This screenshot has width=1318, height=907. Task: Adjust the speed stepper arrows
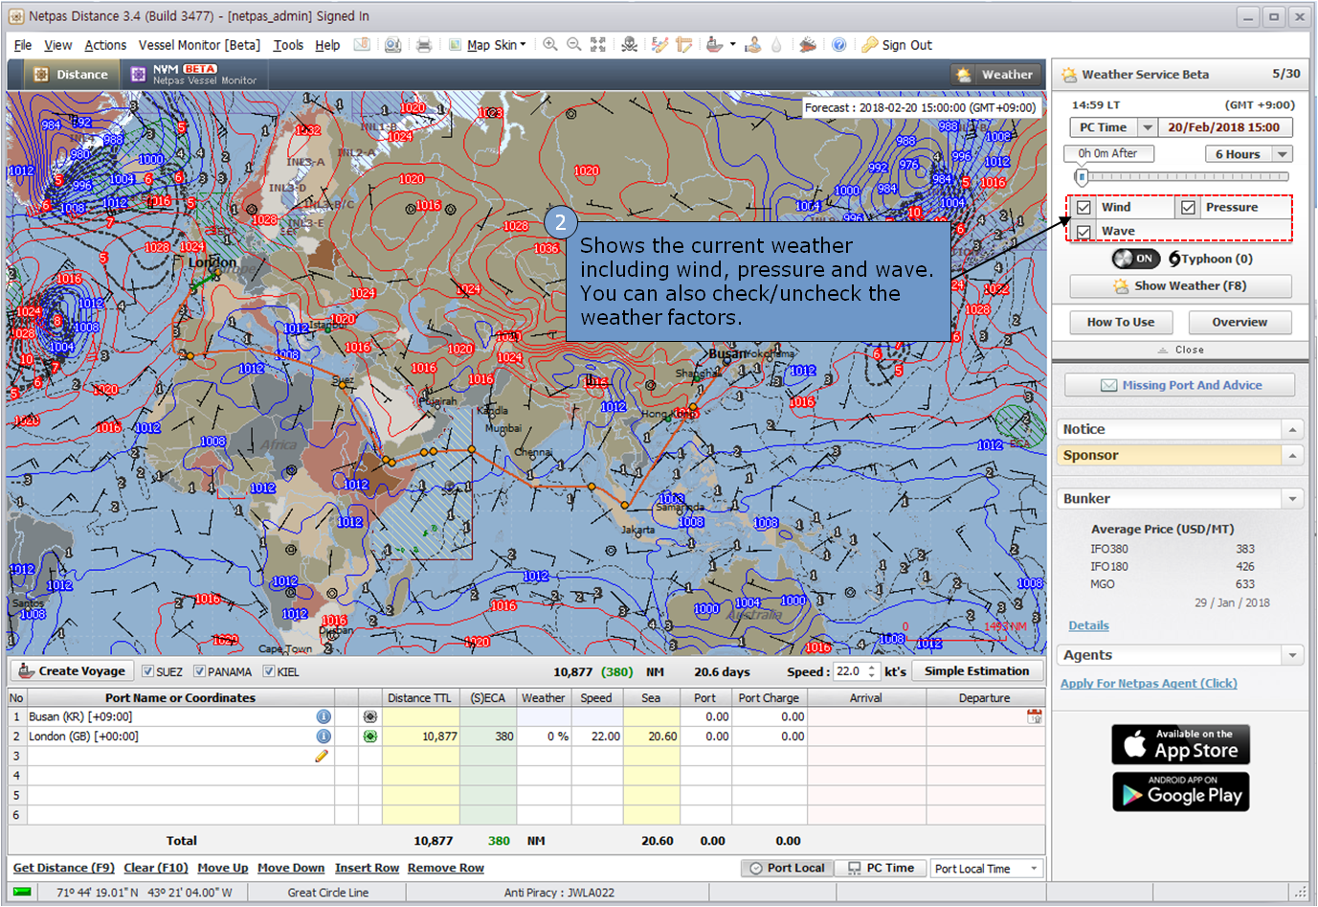tap(871, 671)
